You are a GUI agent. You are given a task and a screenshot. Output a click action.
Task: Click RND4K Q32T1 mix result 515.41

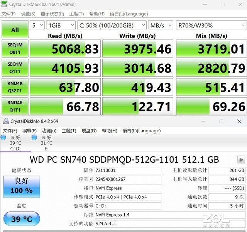point(211,87)
